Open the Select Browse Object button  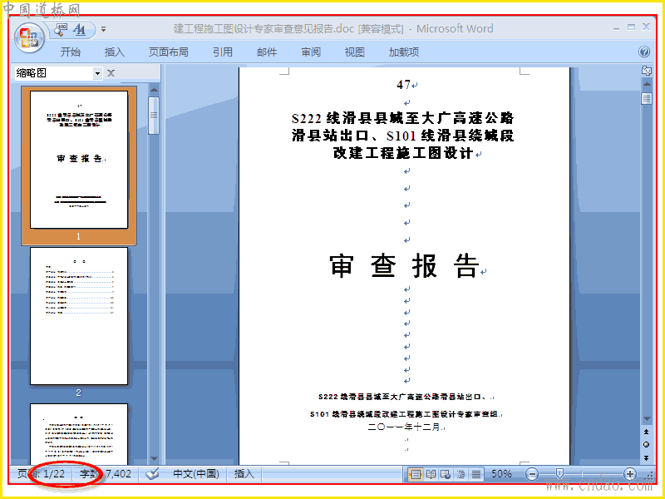click(647, 445)
